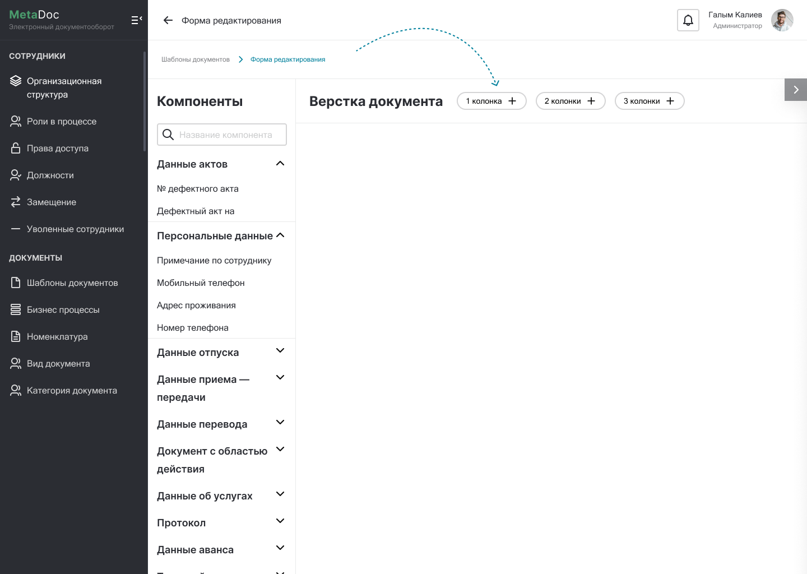Add a 3 колонки layout
Viewport: 807px width, 574px height.
[x=649, y=101]
